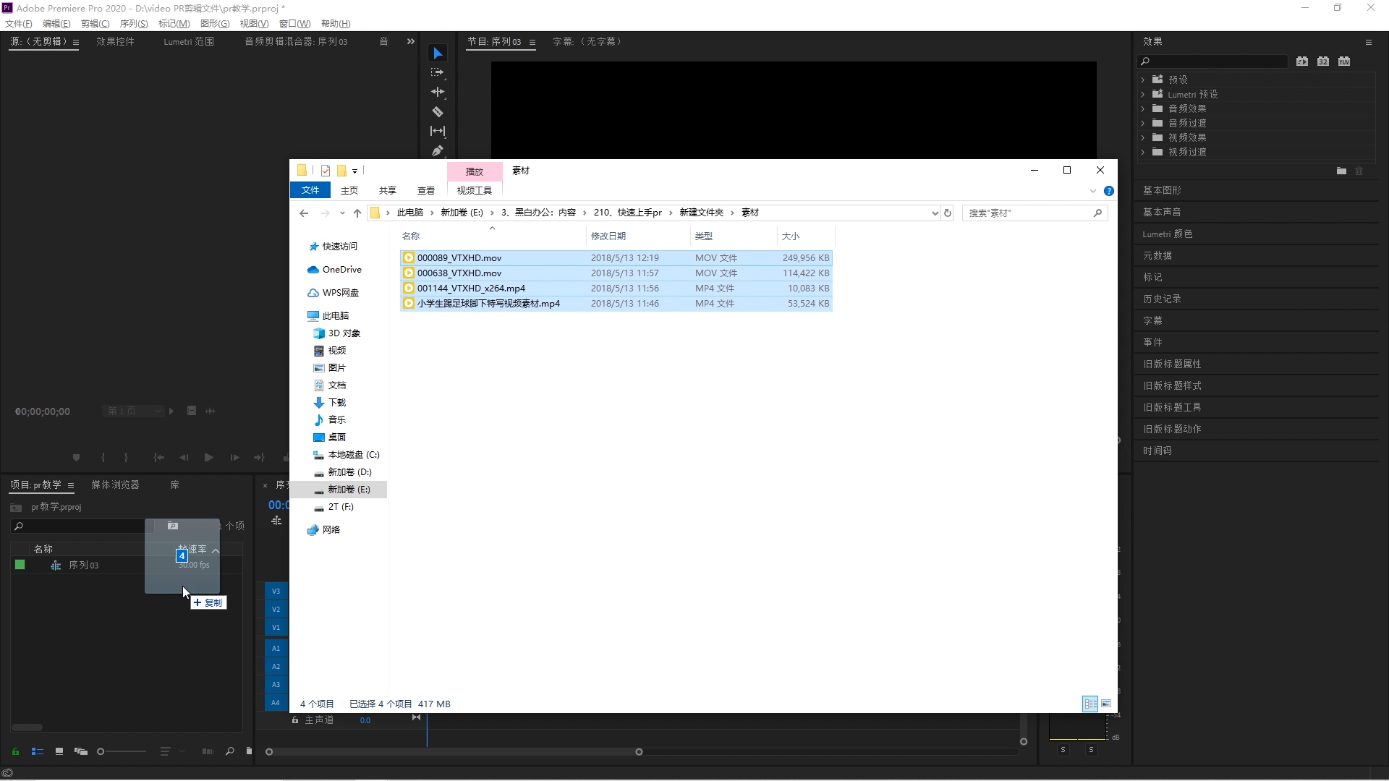This screenshot has width=1389, height=781.
Task: Click the project panel find icon
Action: point(229,751)
